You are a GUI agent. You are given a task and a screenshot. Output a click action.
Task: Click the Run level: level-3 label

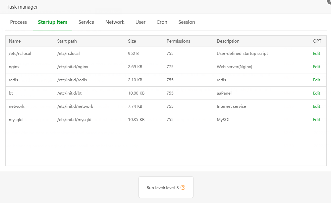tap(163, 188)
